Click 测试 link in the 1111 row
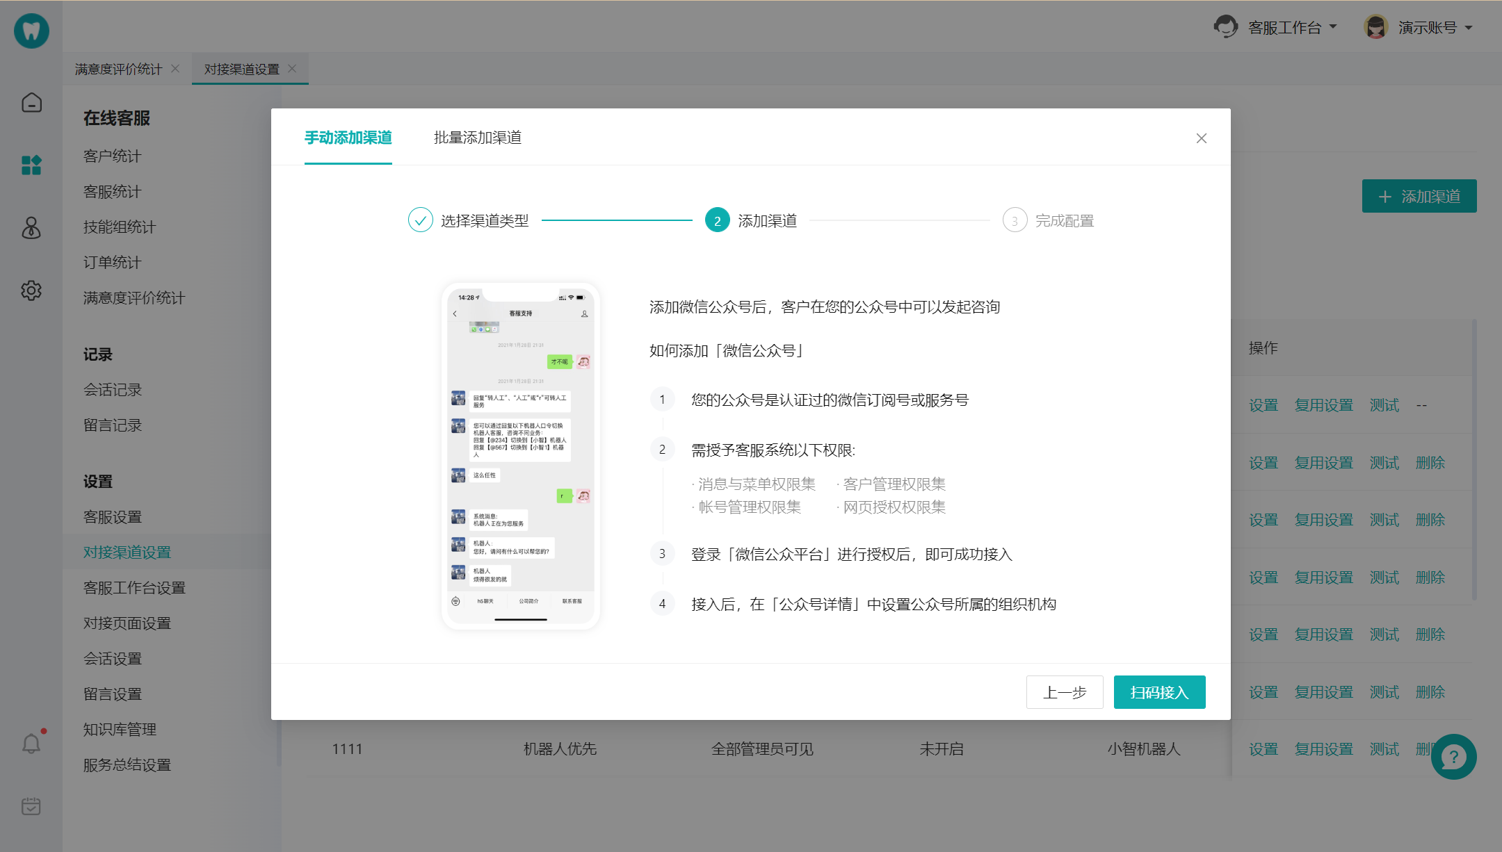 (x=1384, y=749)
